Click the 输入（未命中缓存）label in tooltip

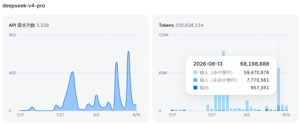click(x=218, y=80)
